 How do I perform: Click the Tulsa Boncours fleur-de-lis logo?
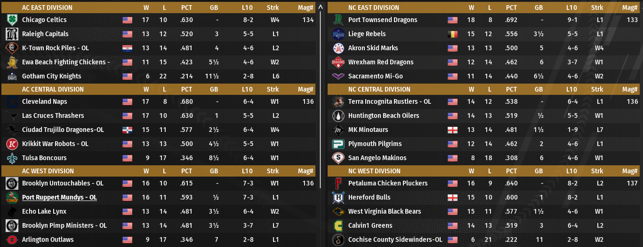[x=12, y=158]
